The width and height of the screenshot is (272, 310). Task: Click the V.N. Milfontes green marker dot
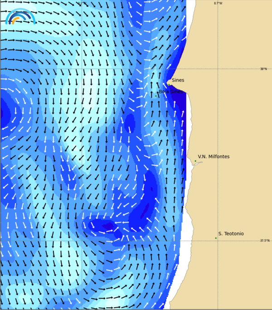coord(195,161)
